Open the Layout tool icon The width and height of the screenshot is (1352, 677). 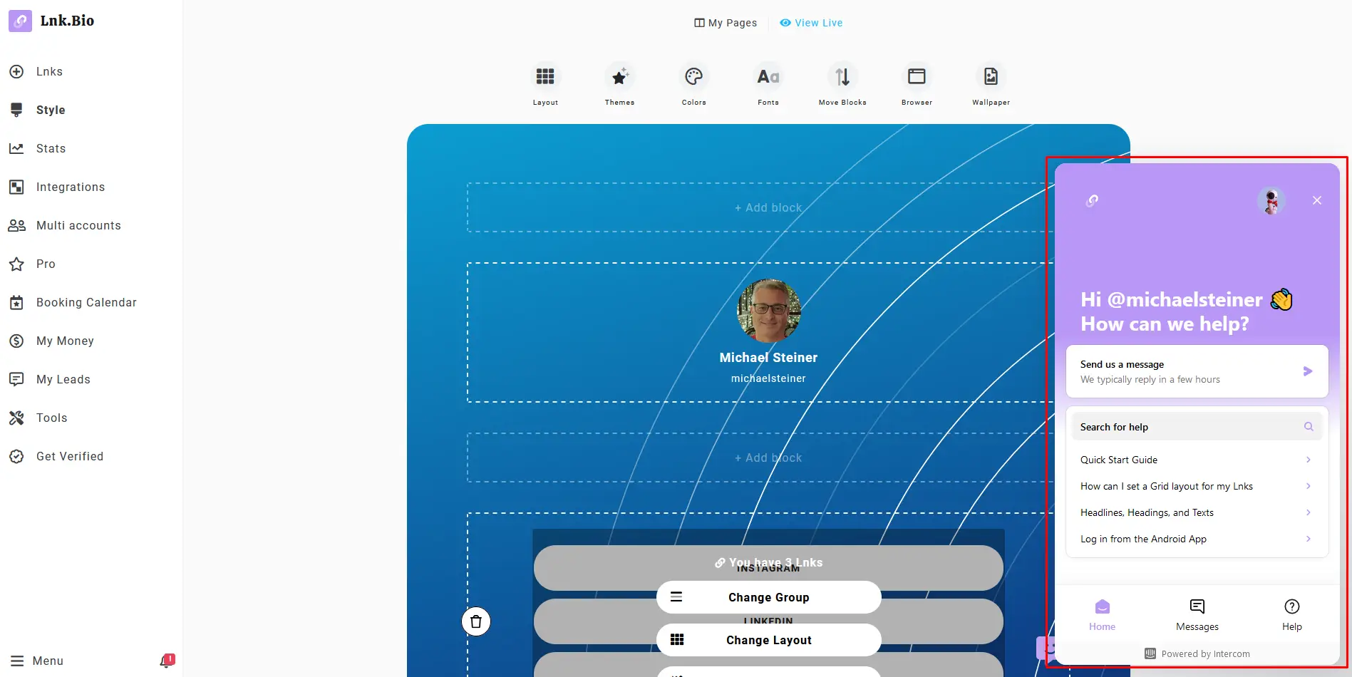click(x=545, y=76)
